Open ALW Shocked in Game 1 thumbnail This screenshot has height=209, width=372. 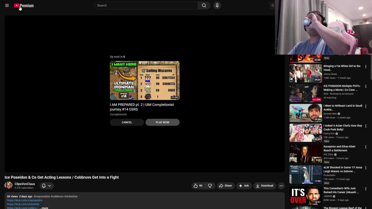tap(305, 175)
